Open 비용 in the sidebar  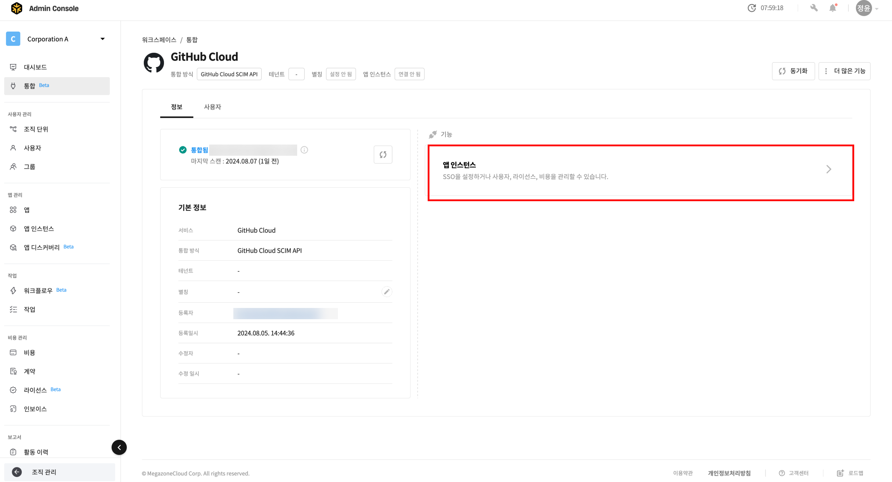coord(57,352)
